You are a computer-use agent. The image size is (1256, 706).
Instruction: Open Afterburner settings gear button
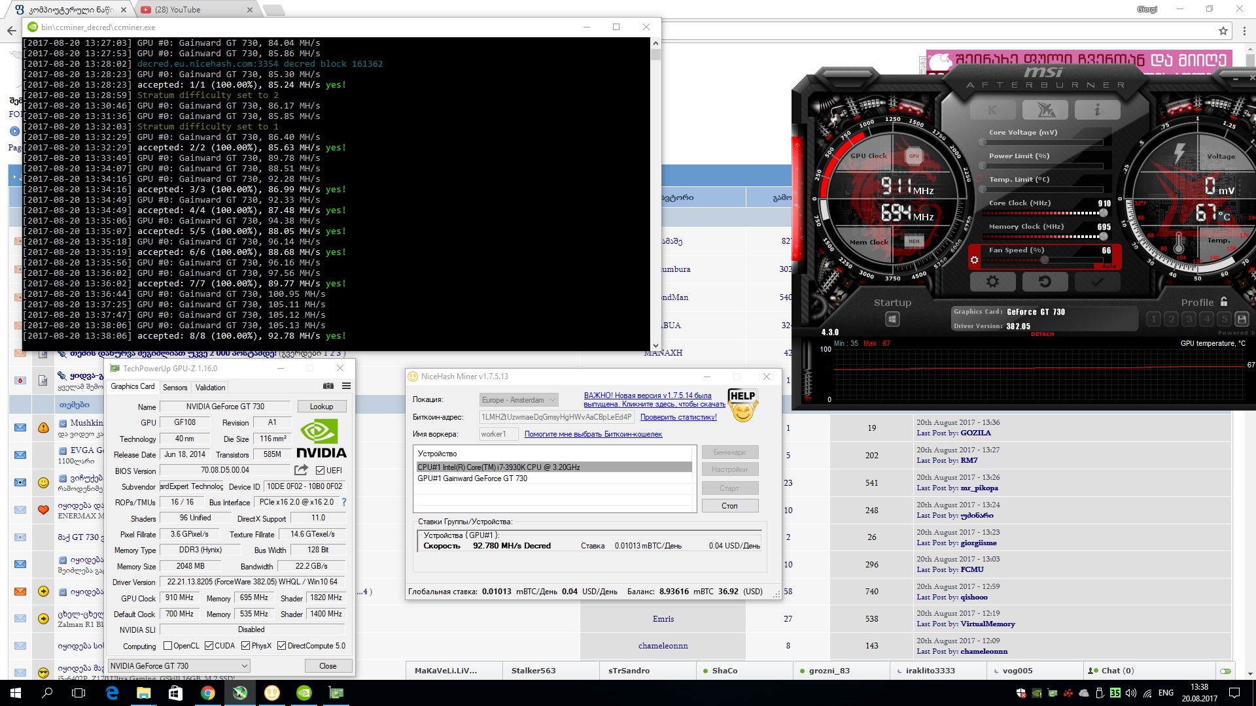point(992,282)
